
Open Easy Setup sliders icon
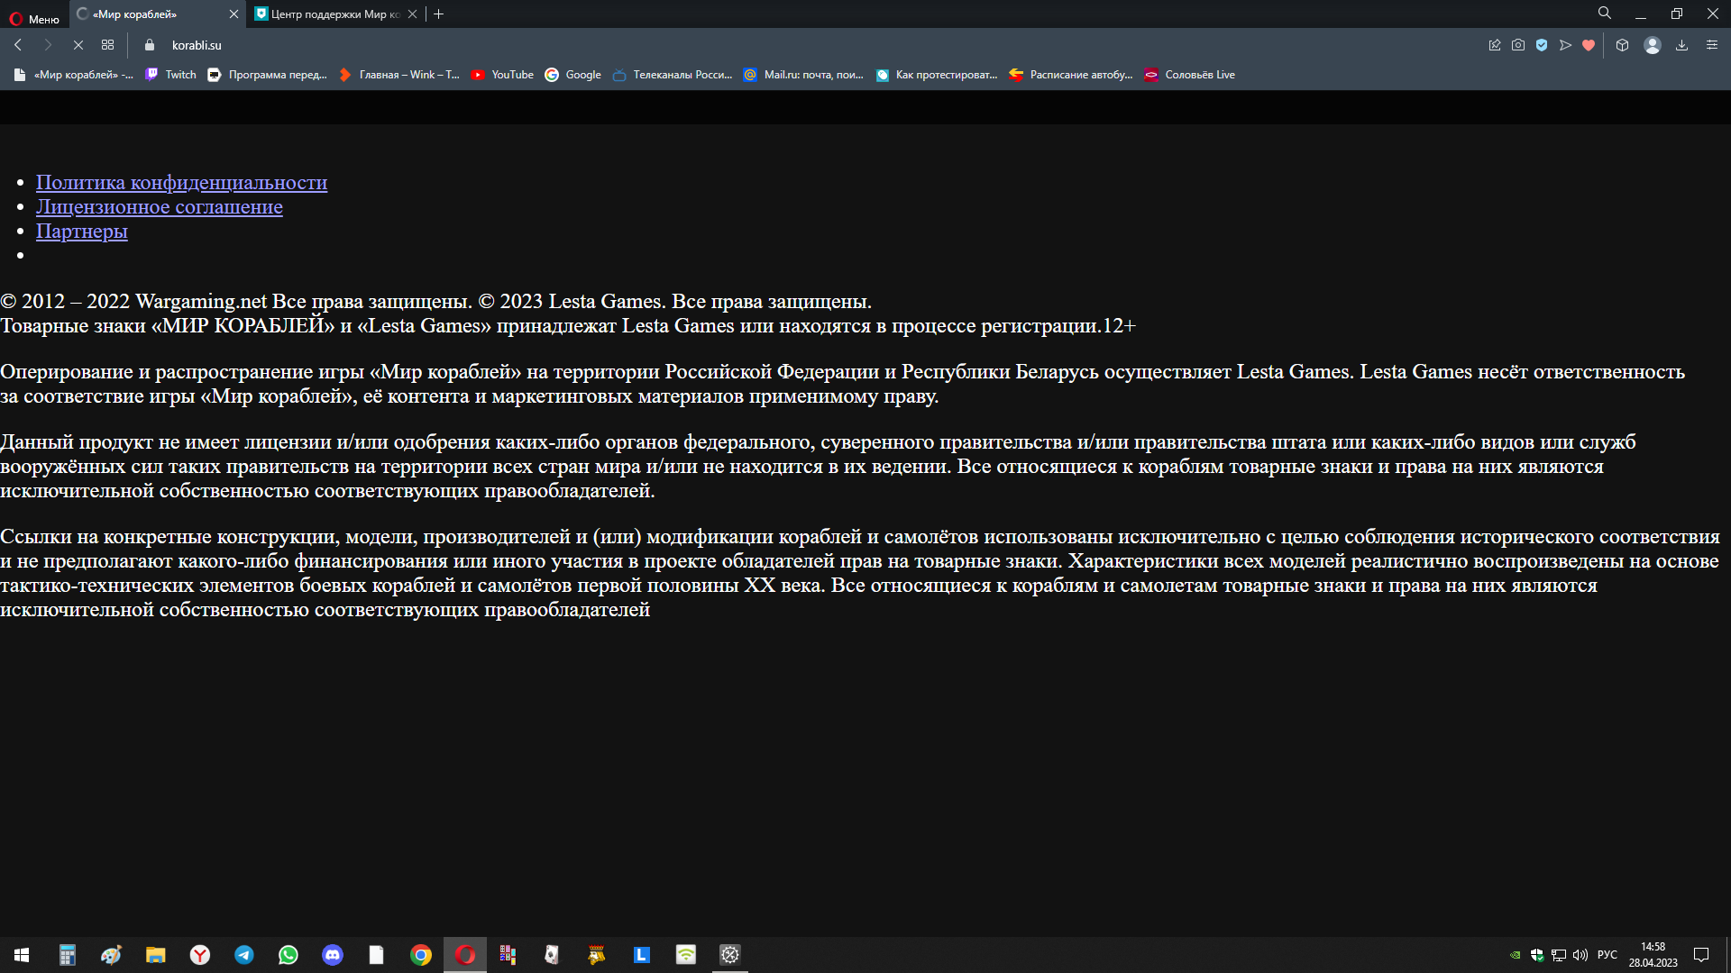[1712, 45]
